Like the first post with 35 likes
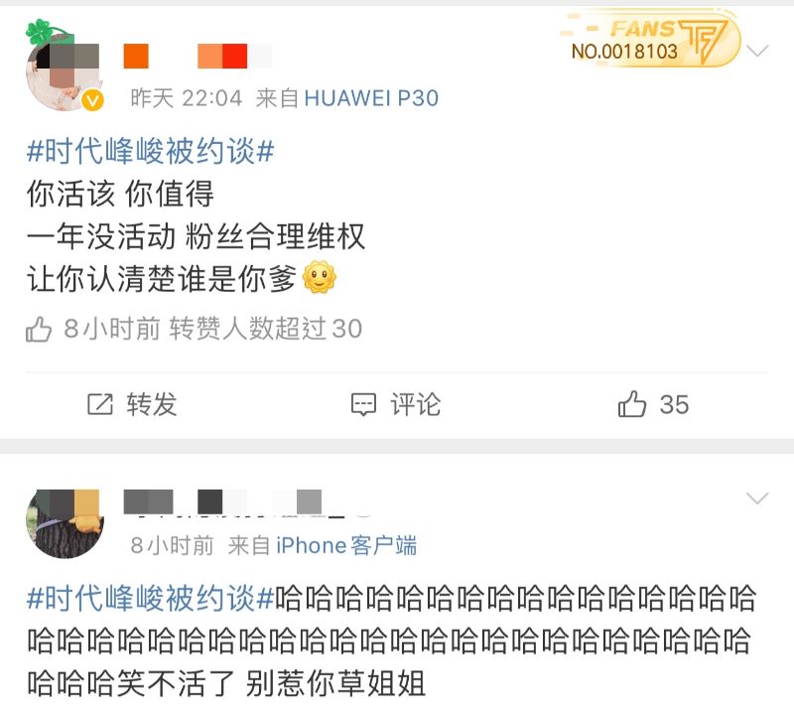The height and width of the screenshot is (712, 794). click(x=653, y=404)
